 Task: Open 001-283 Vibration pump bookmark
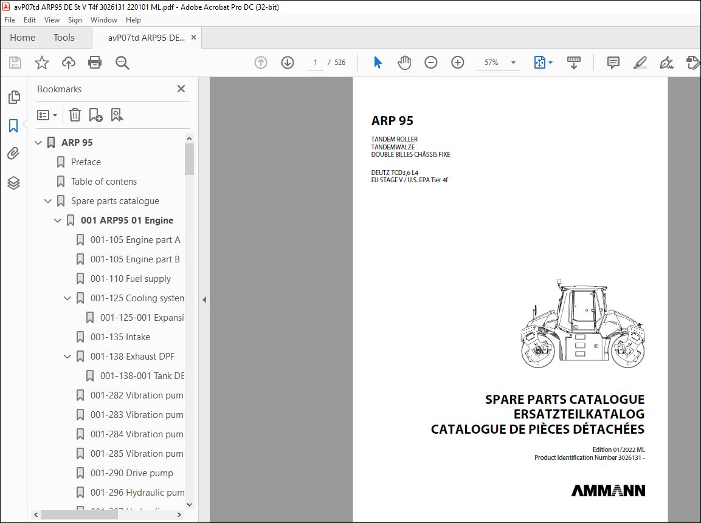(137, 414)
